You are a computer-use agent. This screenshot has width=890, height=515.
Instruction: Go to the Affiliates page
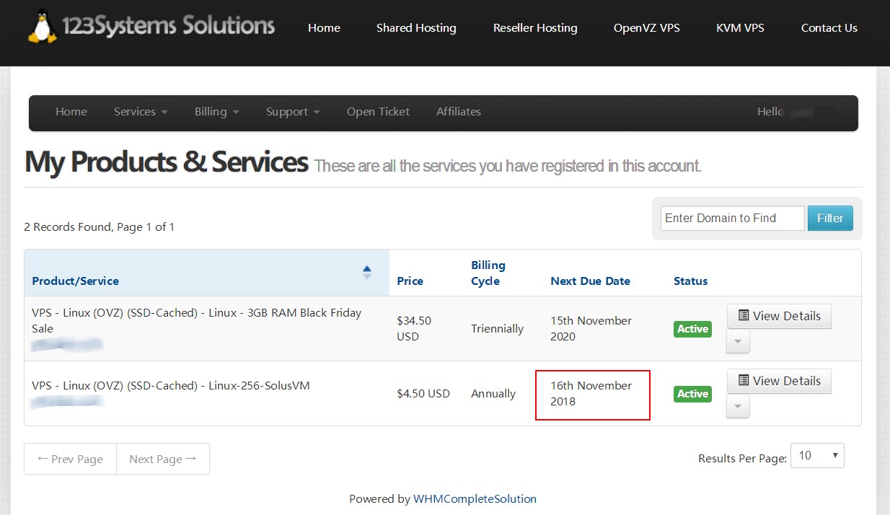coord(459,112)
